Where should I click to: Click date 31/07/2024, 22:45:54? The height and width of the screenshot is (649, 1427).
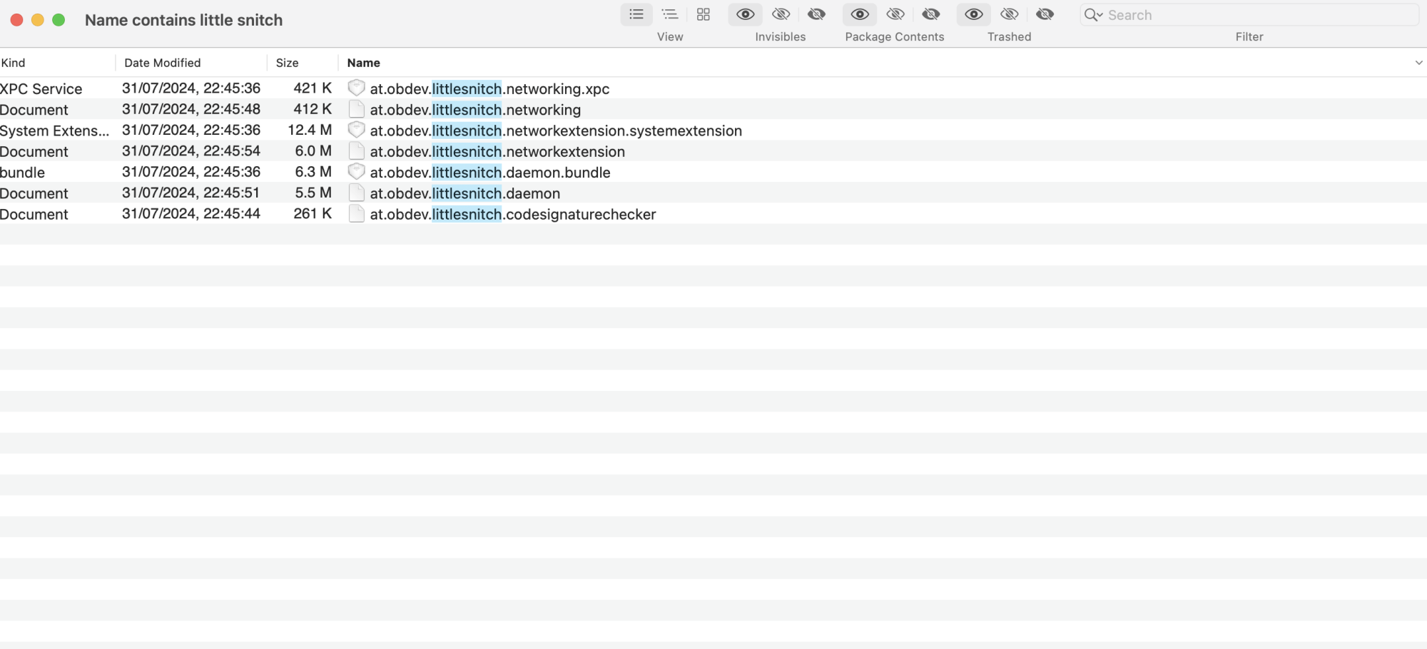pyautogui.click(x=191, y=150)
